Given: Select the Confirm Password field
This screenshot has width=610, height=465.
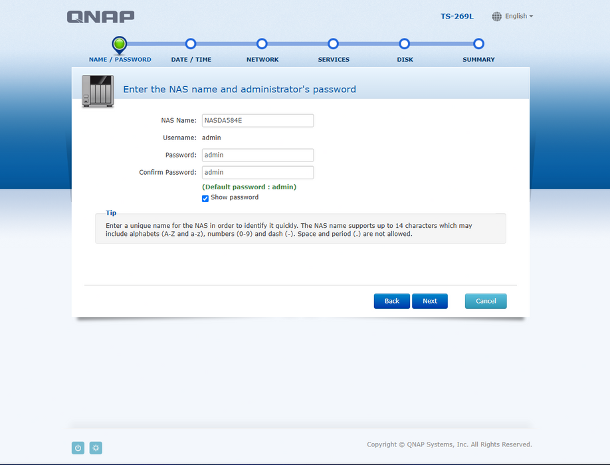Looking at the screenshot, I should (x=257, y=172).
